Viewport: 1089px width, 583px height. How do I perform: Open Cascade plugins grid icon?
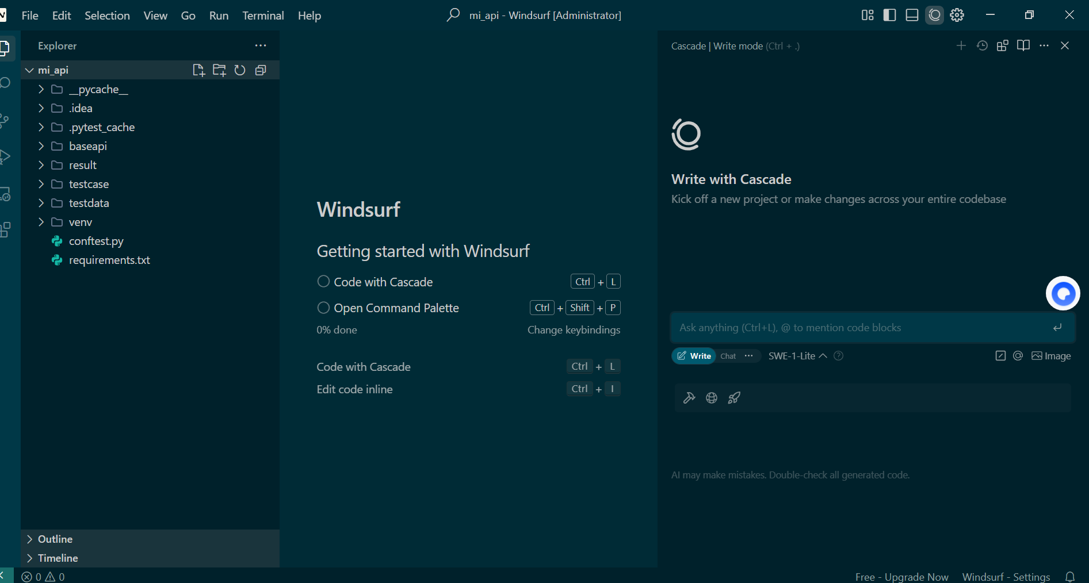click(1003, 45)
